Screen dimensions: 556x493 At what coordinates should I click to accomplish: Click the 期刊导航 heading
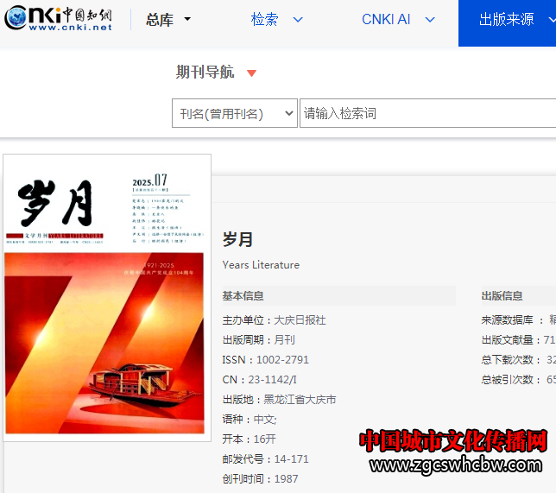point(205,73)
